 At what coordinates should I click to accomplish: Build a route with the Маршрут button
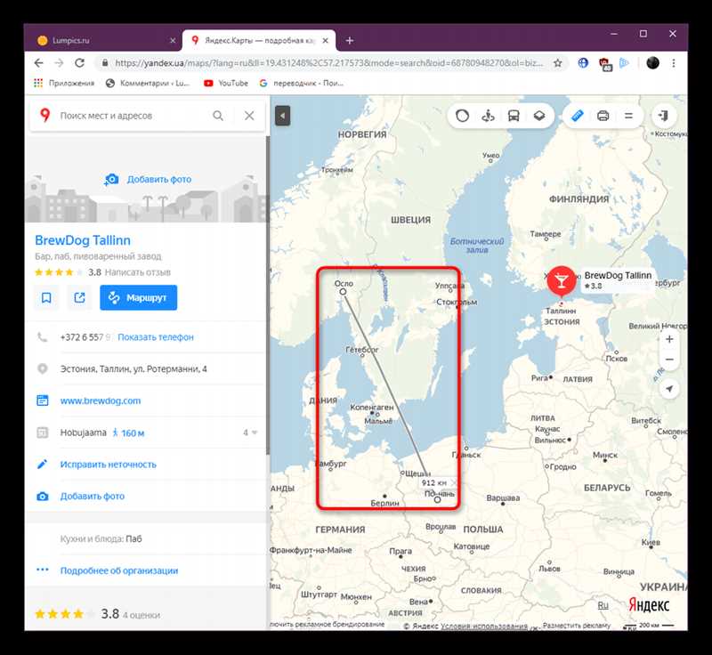(139, 298)
